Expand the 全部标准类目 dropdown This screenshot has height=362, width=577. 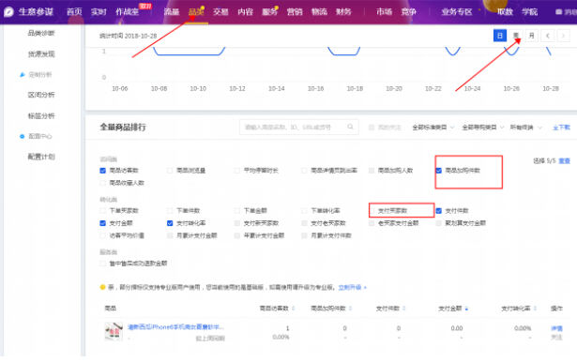pos(433,128)
